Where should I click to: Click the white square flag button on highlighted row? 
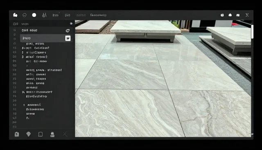[x=68, y=38]
